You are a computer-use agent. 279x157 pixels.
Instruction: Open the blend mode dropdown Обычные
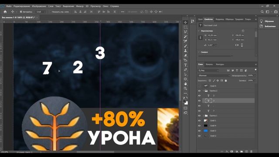(214, 75)
